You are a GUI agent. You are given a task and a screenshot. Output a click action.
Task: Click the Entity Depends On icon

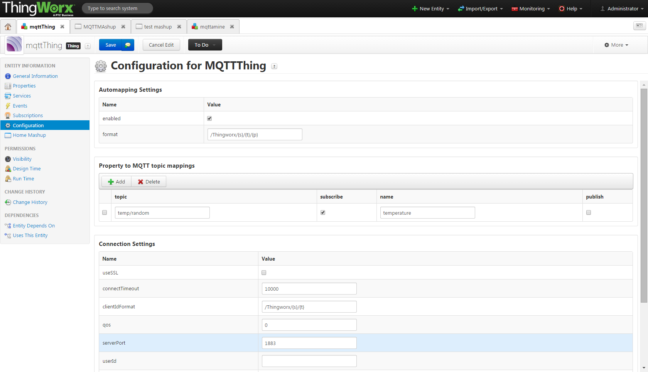(x=8, y=226)
